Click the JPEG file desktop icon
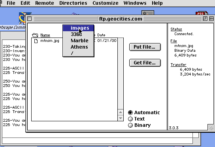This screenshot has width=215, height=147. tap(202, 13)
